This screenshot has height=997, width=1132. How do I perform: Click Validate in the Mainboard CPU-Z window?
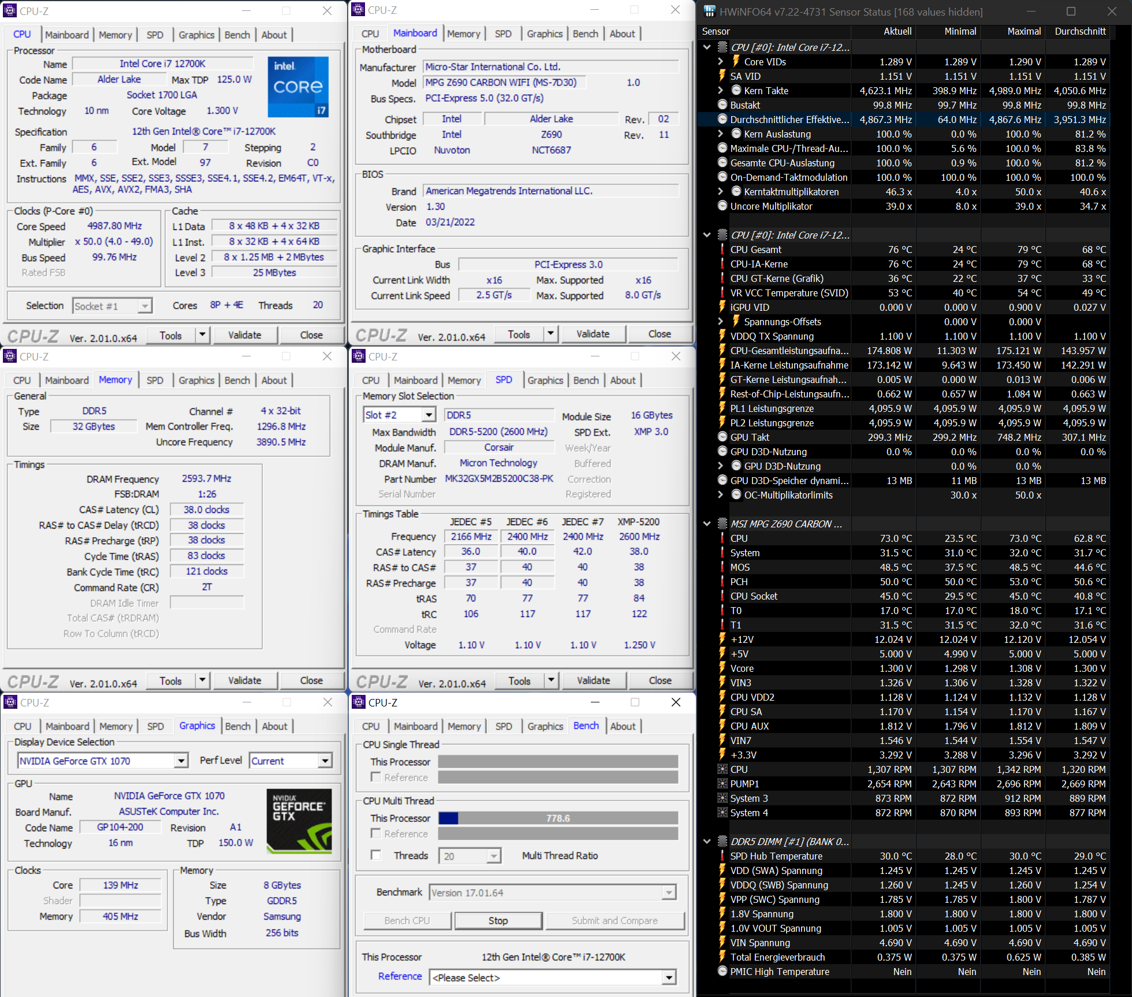click(593, 334)
